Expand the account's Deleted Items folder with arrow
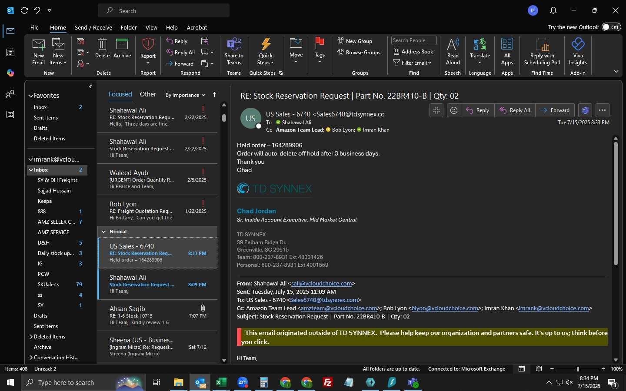Screen dimensions: 626x391 click(x=31, y=337)
